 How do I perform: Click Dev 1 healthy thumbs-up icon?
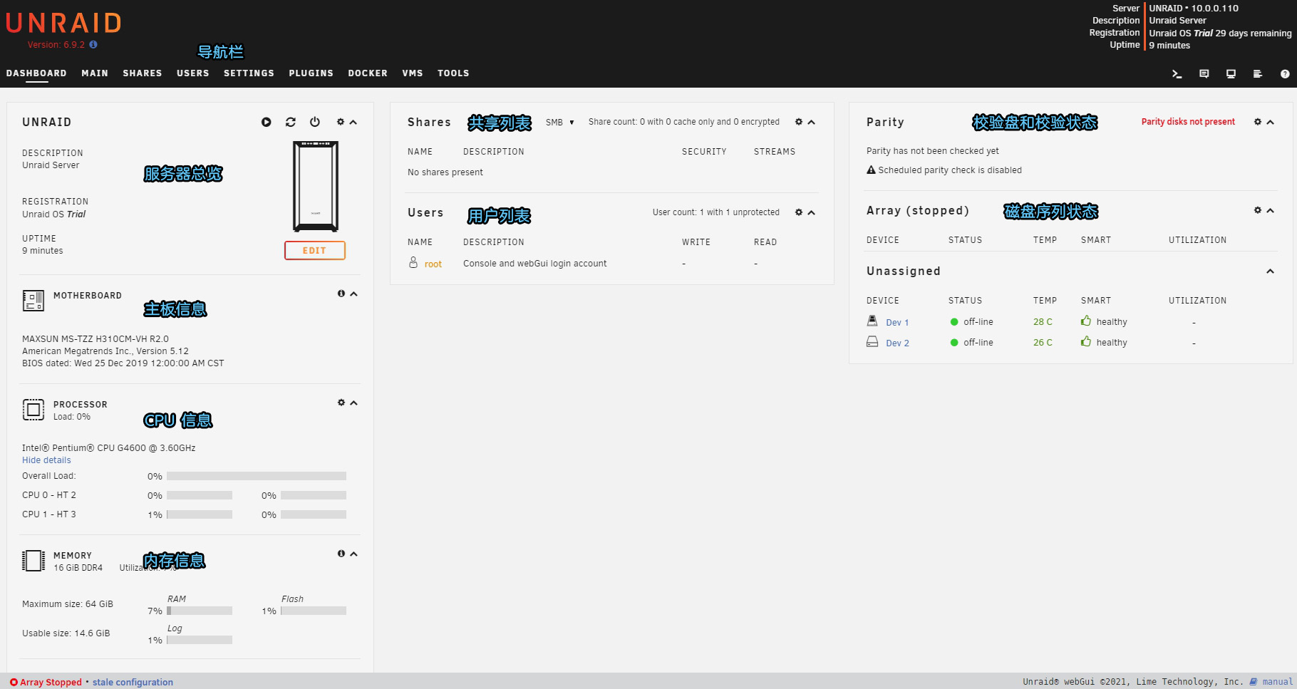point(1086,321)
